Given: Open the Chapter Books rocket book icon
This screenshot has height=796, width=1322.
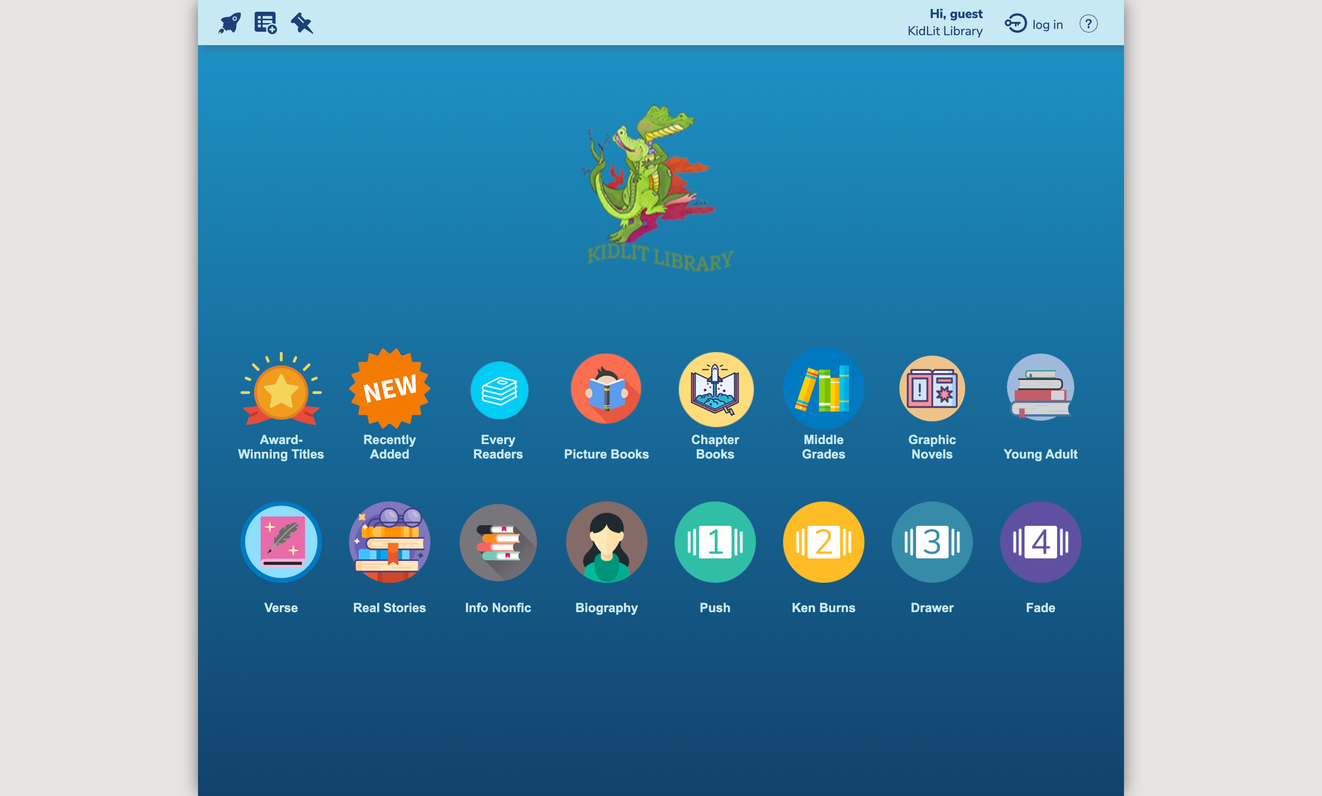Looking at the screenshot, I should pyautogui.click(x=716, y=389).
